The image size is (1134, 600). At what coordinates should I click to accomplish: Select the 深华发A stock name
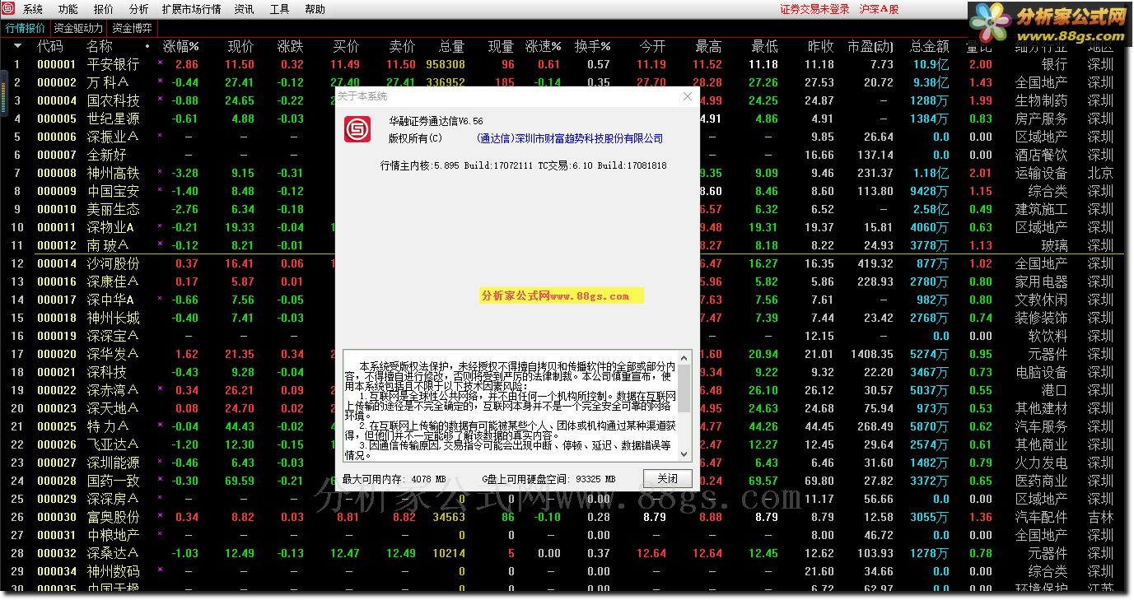click(113, 354)
